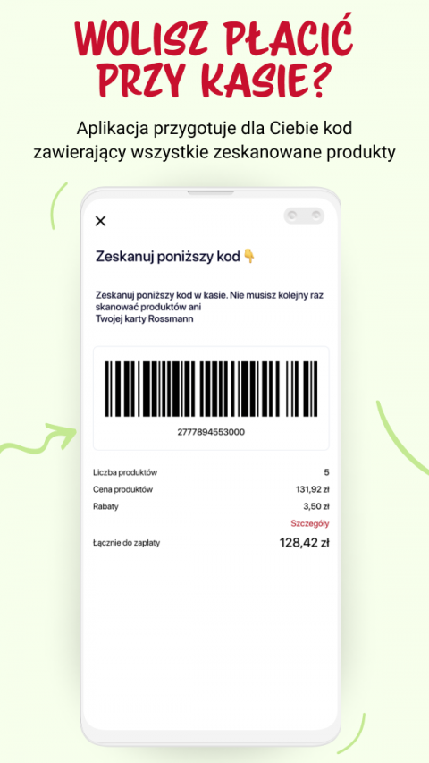Tap the Rossmann card instruction paragraph
Screen dimensions: 429x763
(210, 307)
